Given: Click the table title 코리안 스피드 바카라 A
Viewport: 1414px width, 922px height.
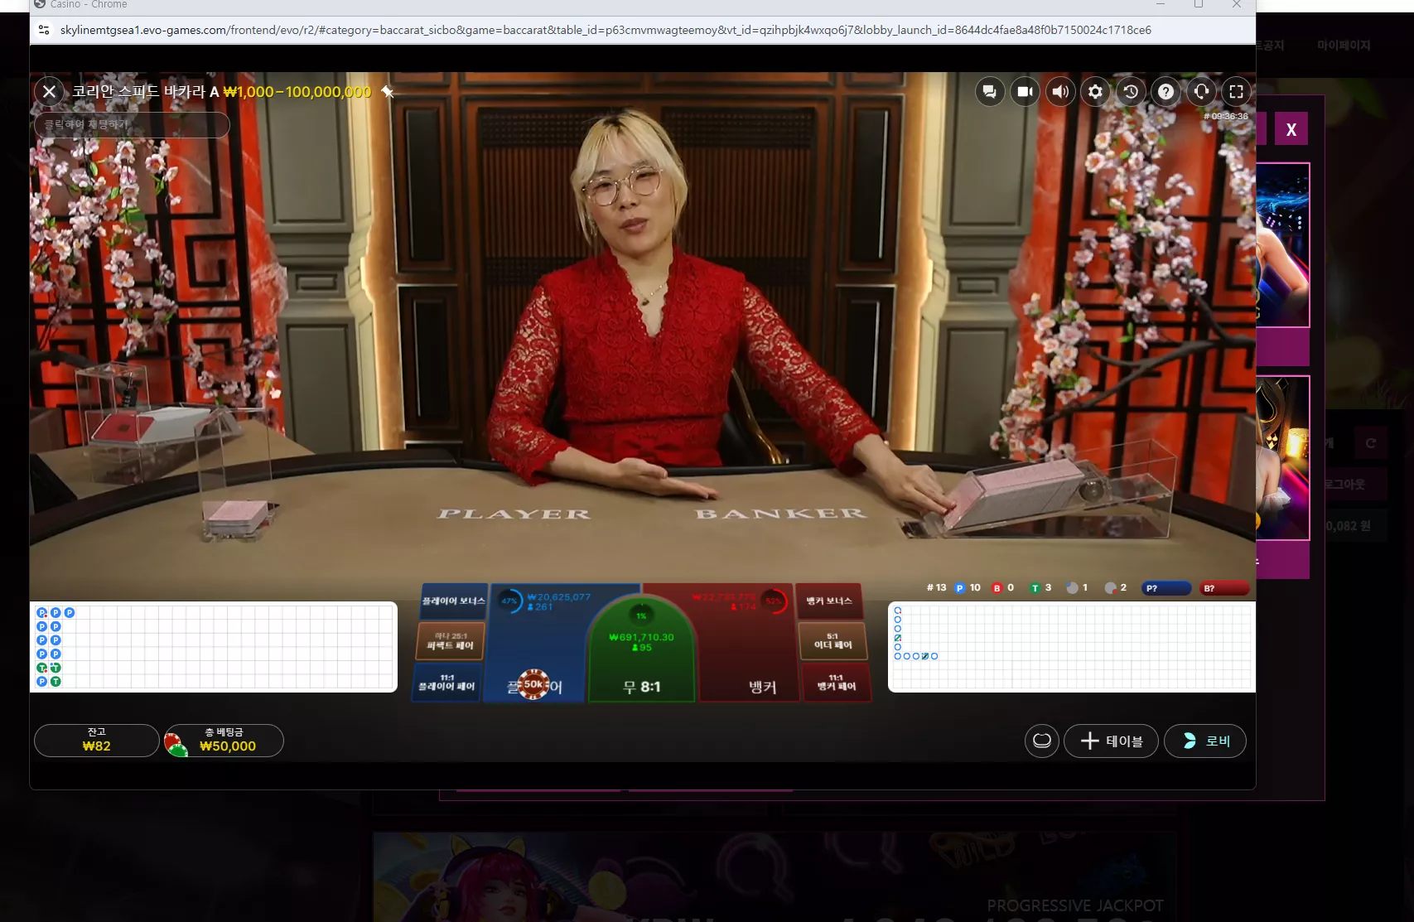Looking at the screenshot, I should tap(146, 92).
